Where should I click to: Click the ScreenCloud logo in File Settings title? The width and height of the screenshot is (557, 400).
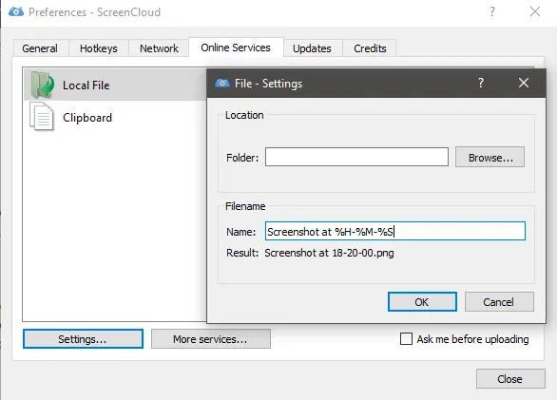pyautogui.click(x=222, y=83)
